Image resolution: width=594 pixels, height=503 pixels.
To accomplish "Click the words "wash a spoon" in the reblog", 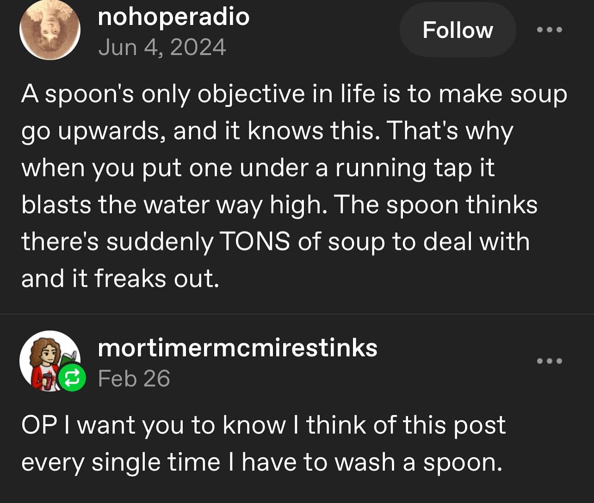I will pos(418,462).
